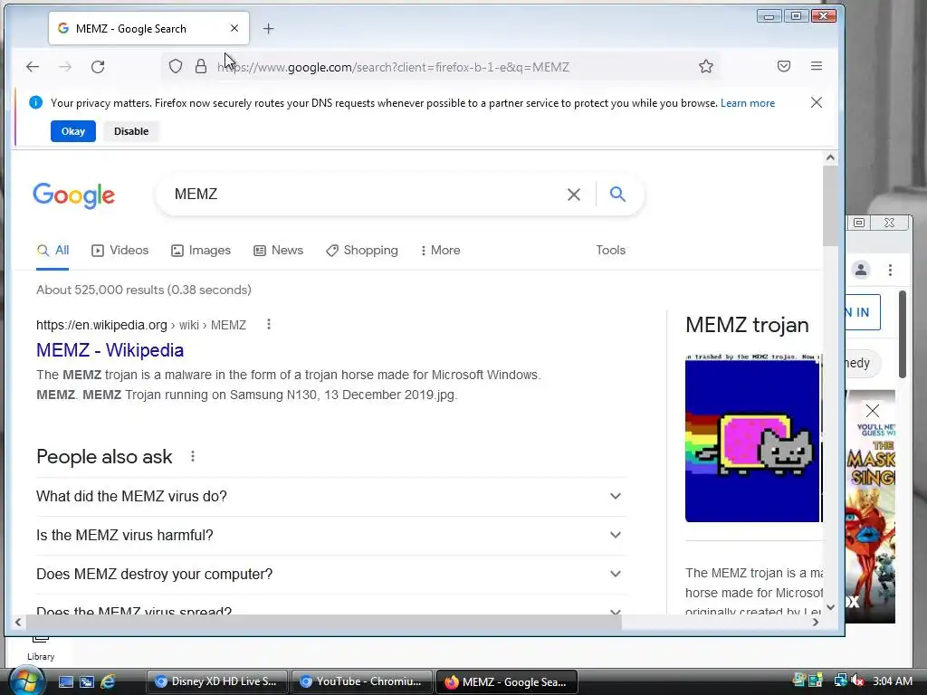Switch to the Images tab
The height and width of the screenshot is (695, 927).
coord(201,251)
